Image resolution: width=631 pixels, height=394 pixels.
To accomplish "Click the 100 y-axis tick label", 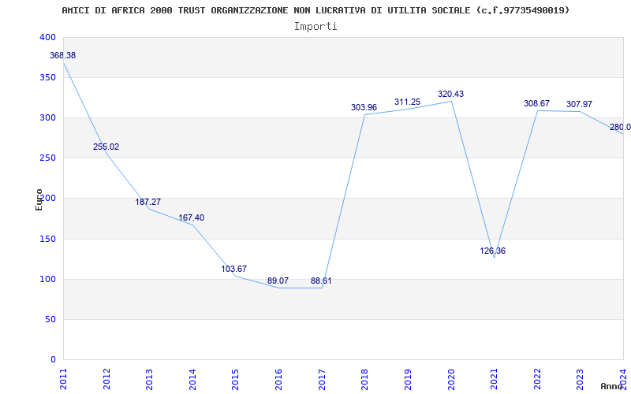I will (x=47, y=279).
